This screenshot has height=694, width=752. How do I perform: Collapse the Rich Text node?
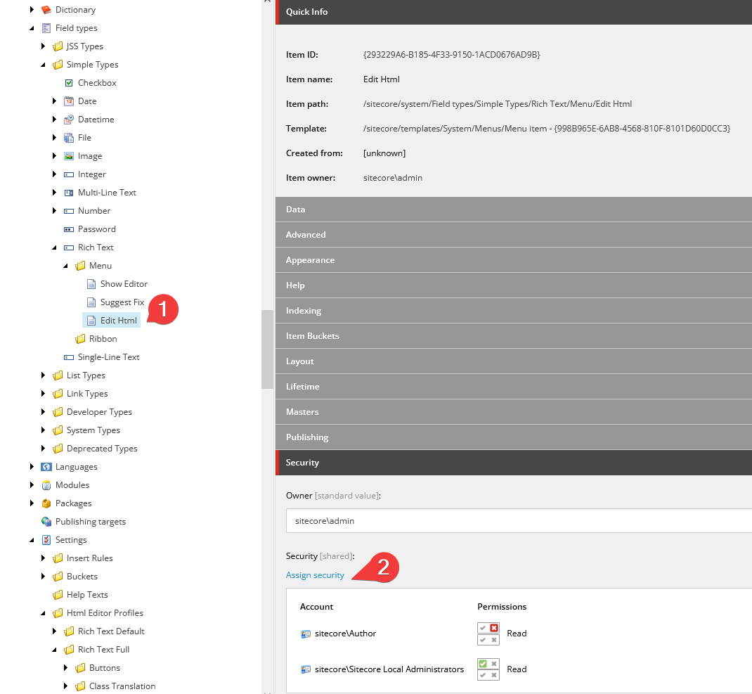pos(54,248)
